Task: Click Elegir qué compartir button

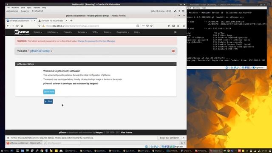Action: pyautogui.click(x=169, y=138)
